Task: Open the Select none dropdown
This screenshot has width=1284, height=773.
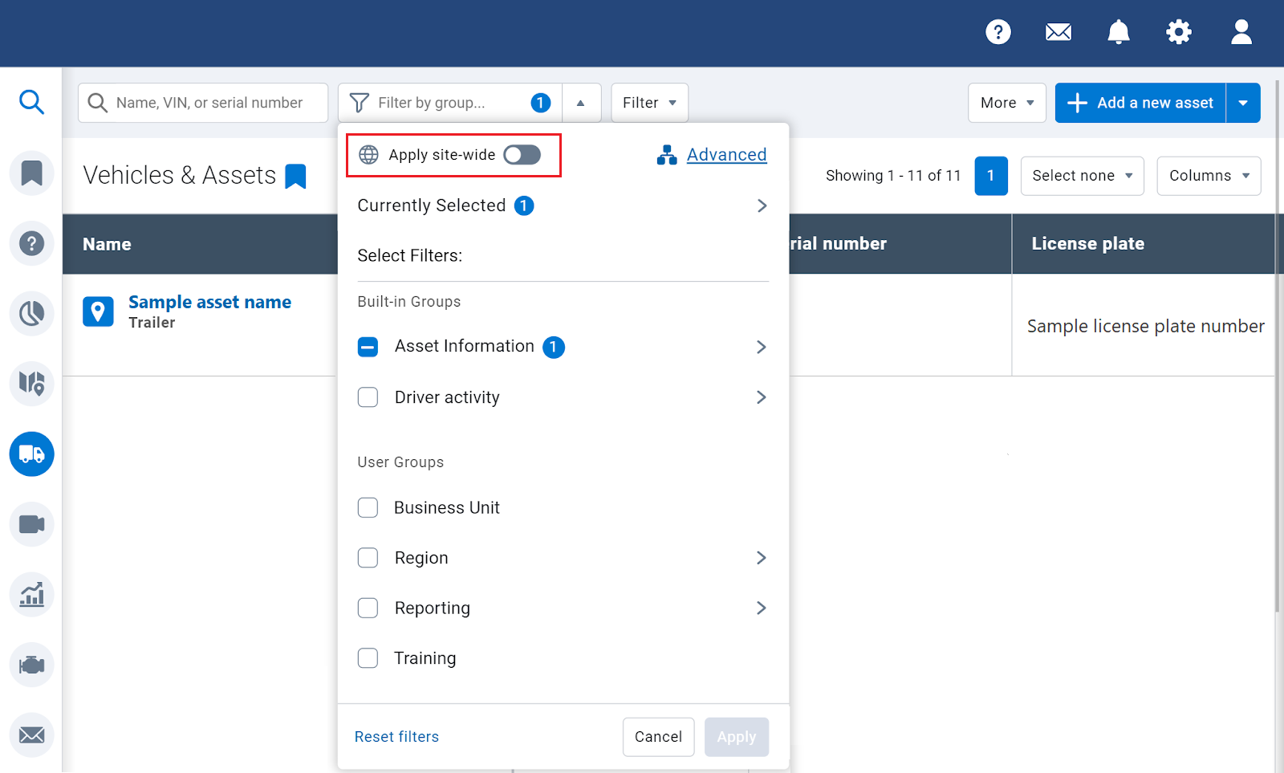Action: [x=1082, y=175]
